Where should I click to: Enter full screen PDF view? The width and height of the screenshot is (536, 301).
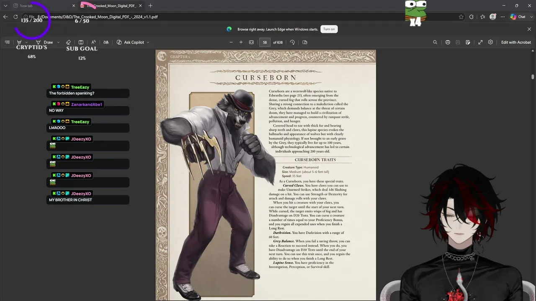point(480,42)
